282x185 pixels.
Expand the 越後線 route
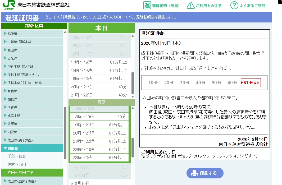point(32,34)
